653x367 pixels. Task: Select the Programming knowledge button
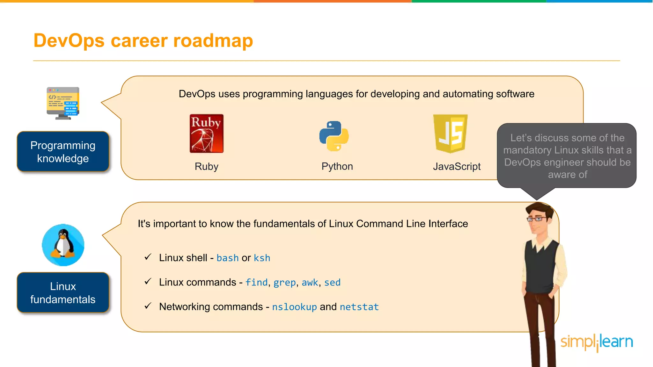click(63, 152)
